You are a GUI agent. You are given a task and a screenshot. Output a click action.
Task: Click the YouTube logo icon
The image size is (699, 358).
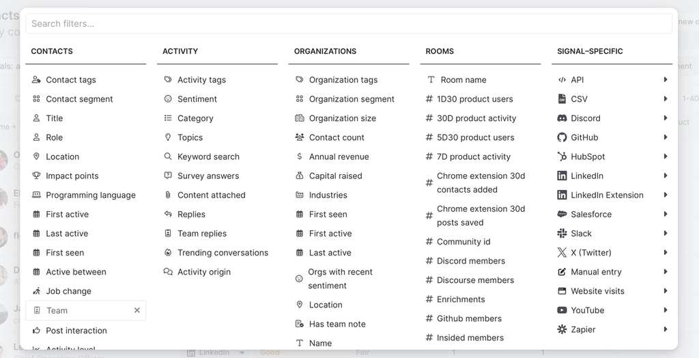tap(562, 310)
